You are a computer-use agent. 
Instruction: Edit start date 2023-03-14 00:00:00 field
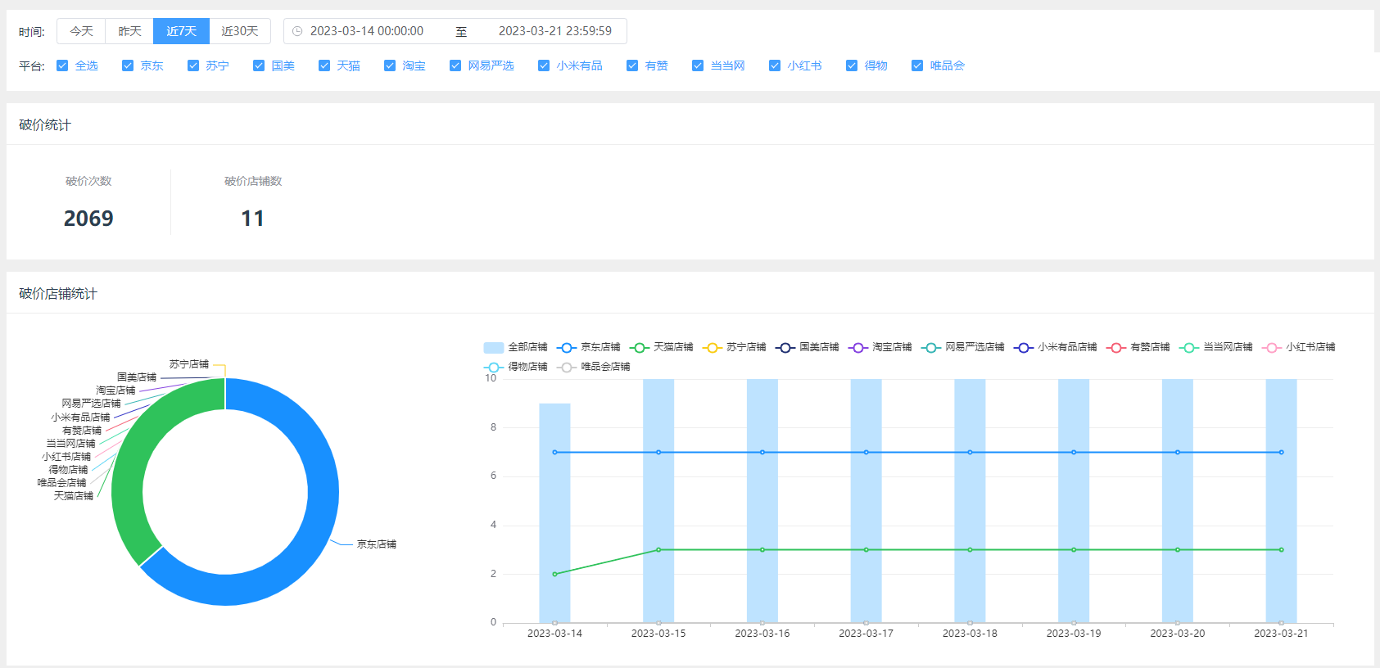pyautogui.click(x=367, y=31)
